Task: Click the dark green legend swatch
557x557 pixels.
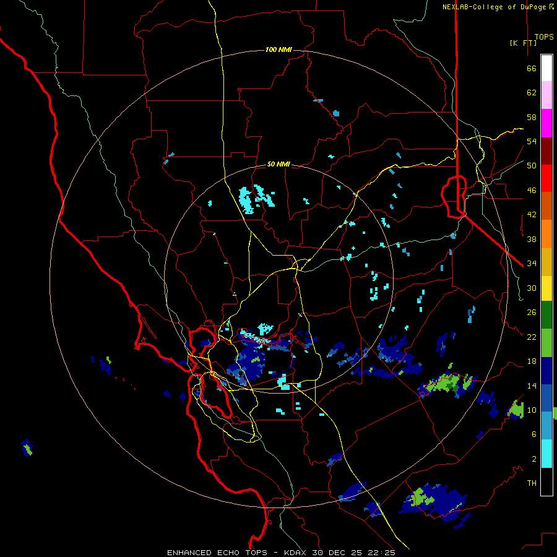Action: click(546, 315)
